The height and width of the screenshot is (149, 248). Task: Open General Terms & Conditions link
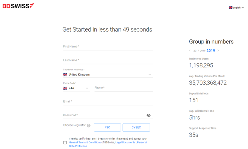point(85,142)
